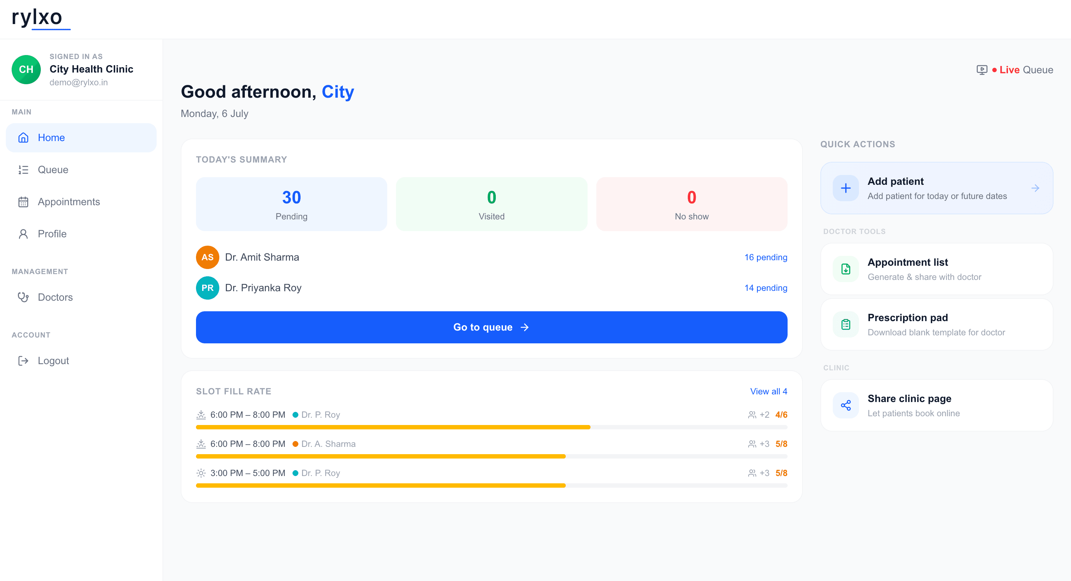Click the 16 pending link
This screenshot has height=581, width=1071.
(x=766, y=257)
